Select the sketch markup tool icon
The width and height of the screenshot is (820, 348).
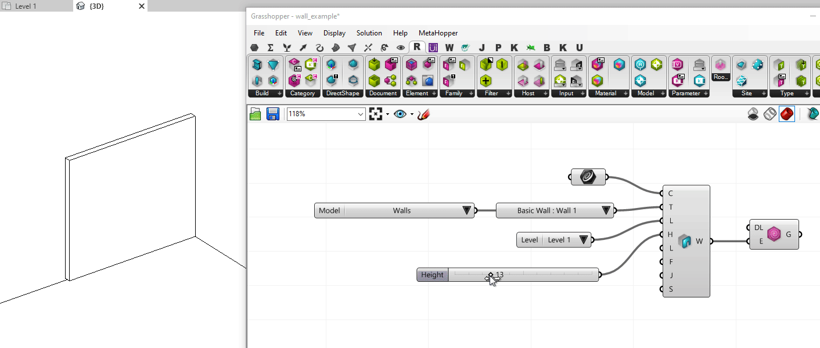423,114
